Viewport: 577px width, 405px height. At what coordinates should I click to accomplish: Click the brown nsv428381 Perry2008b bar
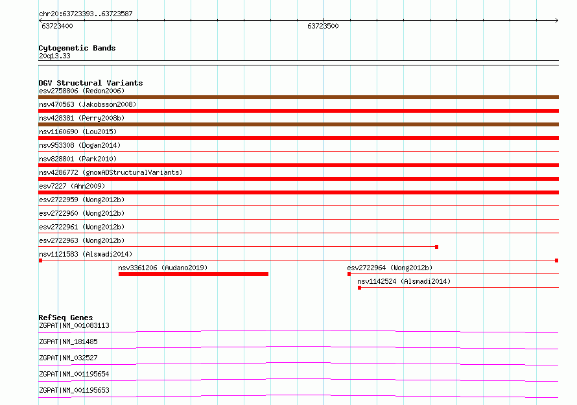[298, 124]
